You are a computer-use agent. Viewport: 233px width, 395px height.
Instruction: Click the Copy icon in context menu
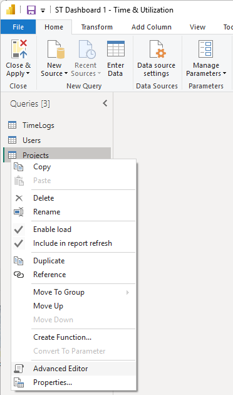(x=19, y=167)
